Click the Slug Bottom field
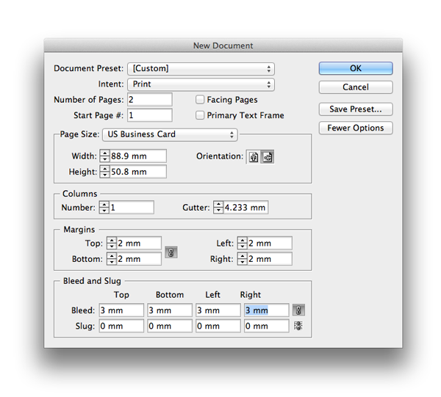This screenshot has height=397, width=441. (x=170, y=326)
